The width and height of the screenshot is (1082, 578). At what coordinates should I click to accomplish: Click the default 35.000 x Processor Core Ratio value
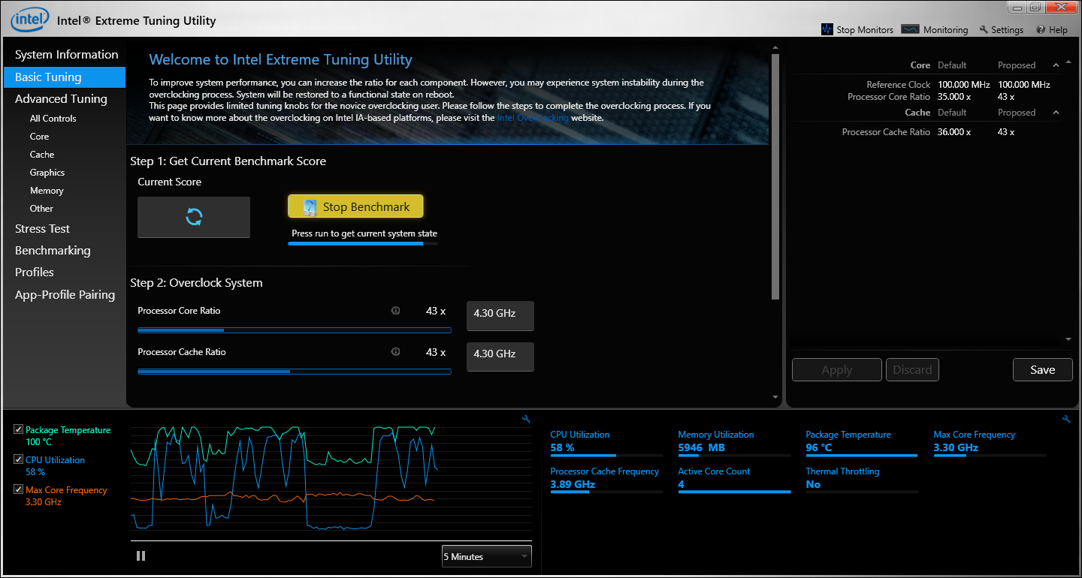[x=954, y=97]
